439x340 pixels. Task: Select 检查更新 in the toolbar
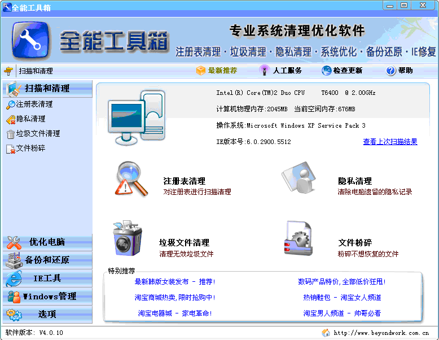[342, 71]
